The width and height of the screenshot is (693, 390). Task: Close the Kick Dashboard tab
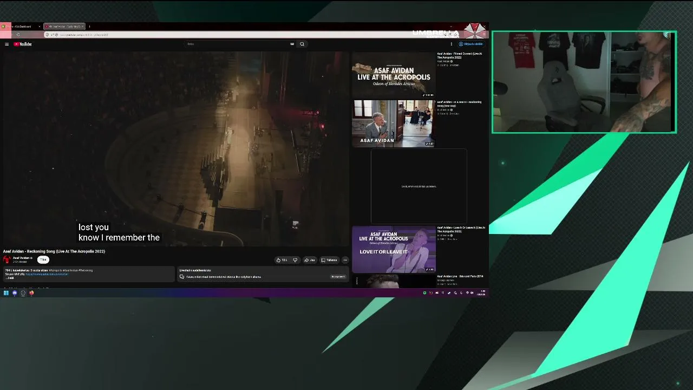pyautogui.click(x=39, y=27)
